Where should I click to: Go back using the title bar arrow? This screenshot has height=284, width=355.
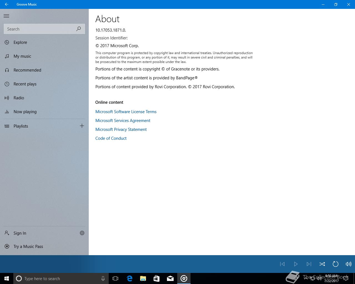[7, 4]
